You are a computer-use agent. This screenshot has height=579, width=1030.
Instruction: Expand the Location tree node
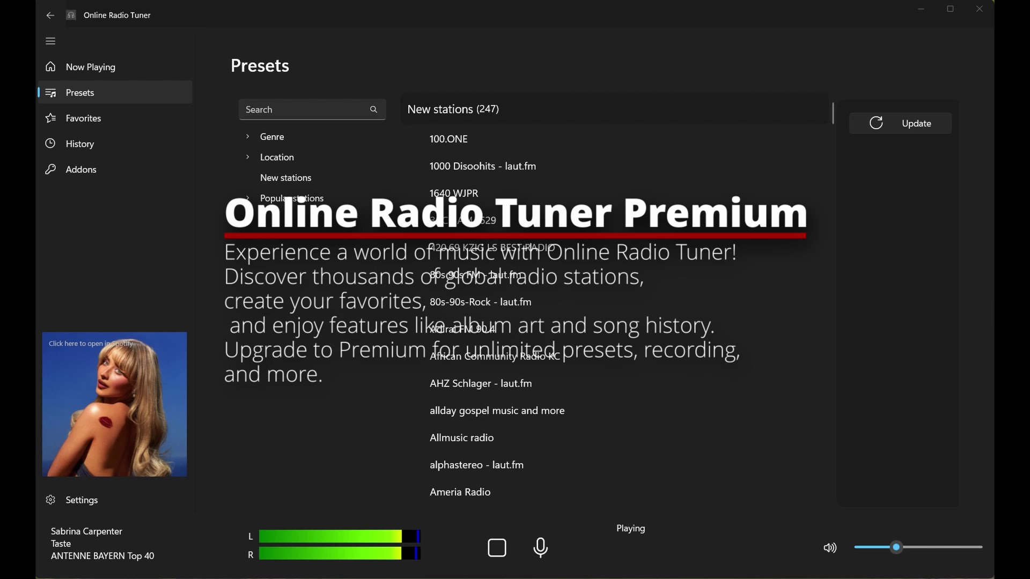(247, 157)
